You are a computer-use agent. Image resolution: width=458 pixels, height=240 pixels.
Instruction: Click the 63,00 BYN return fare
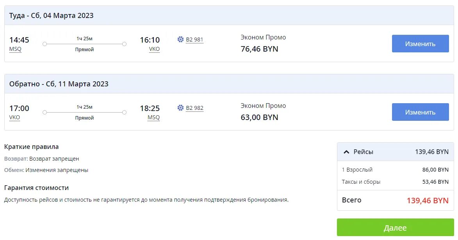[x=259, y=118]
